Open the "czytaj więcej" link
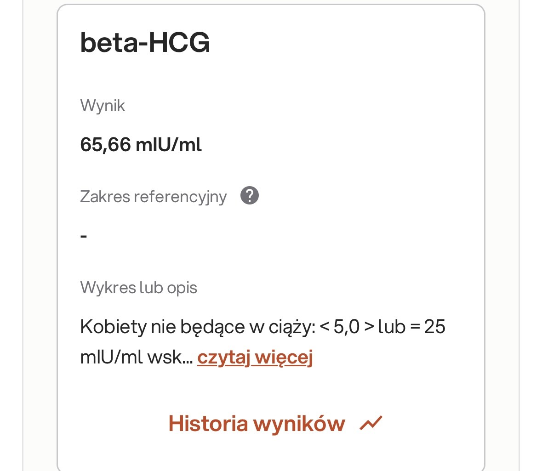Screen dimensions: 542x471 click(255, 357)
